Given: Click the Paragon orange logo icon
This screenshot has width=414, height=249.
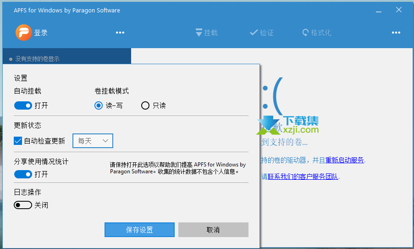Looking at the screenshot, I should (23, 33).
